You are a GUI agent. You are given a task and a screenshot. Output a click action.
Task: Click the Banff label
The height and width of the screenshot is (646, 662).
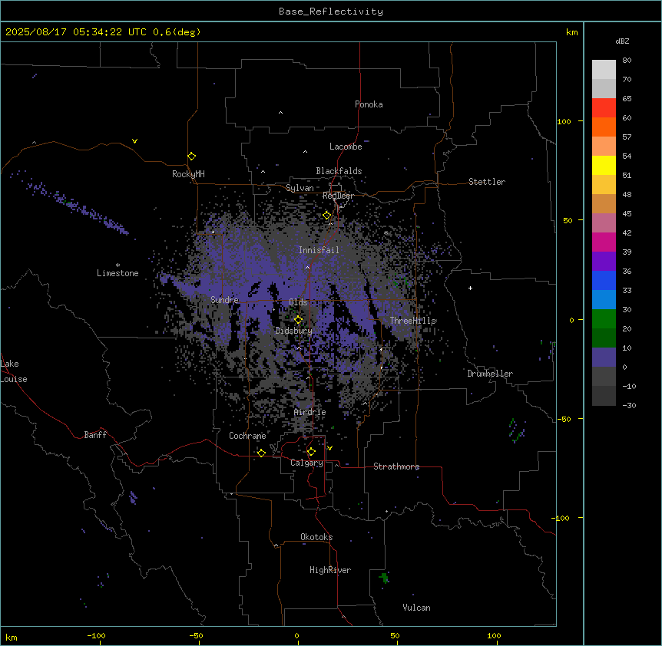[95, 435]
